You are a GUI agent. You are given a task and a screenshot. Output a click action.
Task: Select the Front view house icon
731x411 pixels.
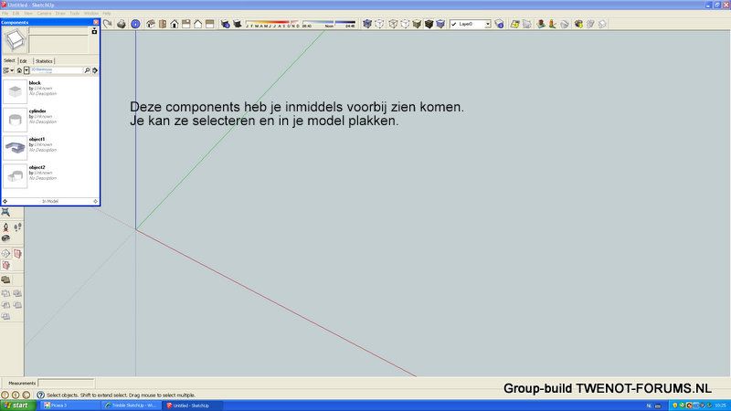(x=174, y=24)
